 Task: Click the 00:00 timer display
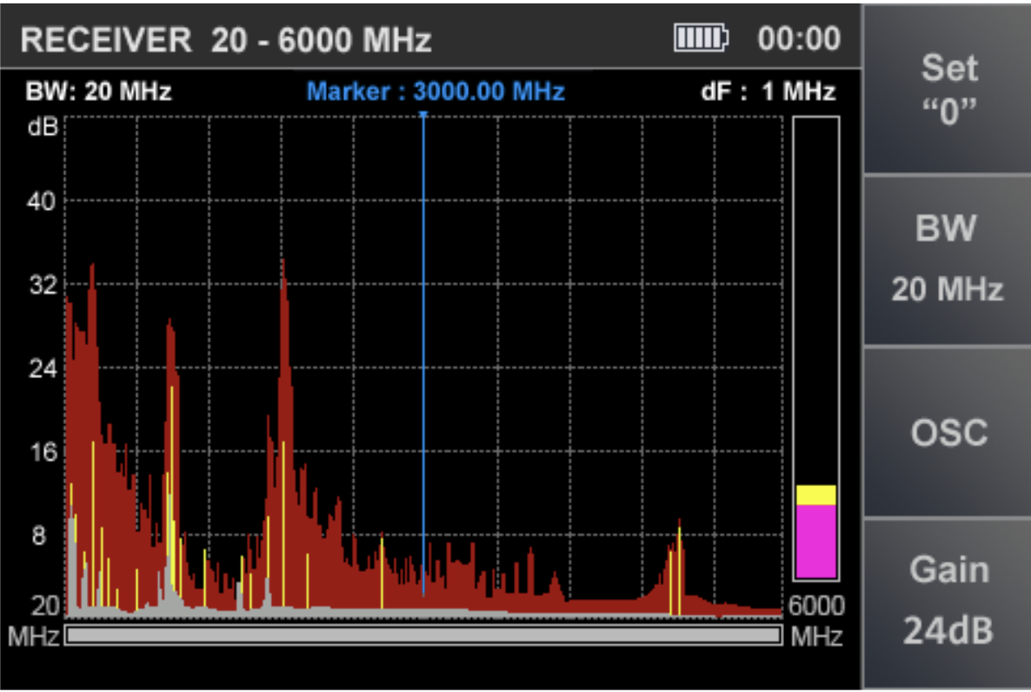[x=798, y=39]
